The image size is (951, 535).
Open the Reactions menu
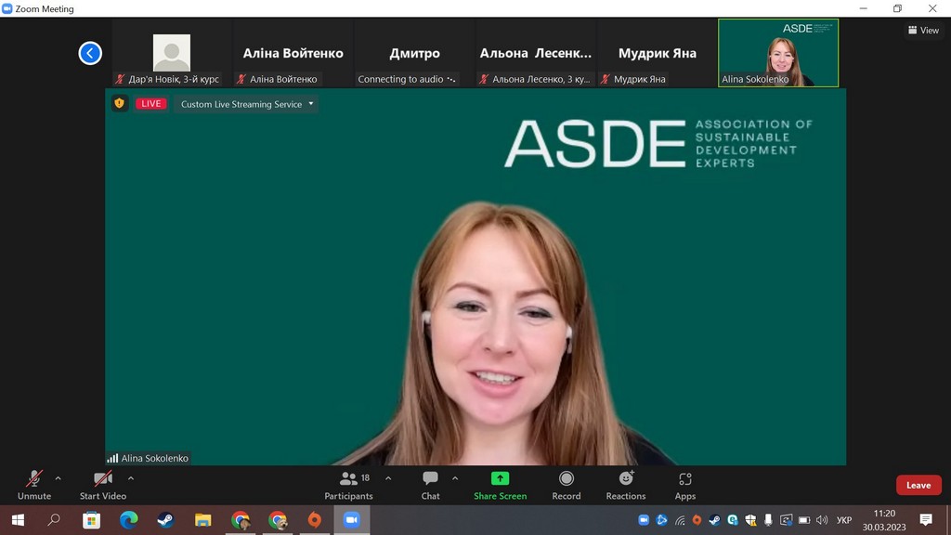click(x=625, y=484)
